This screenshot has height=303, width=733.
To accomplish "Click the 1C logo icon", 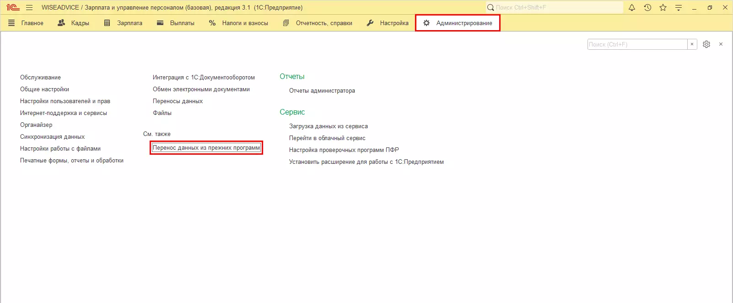I will coord(13,7).
